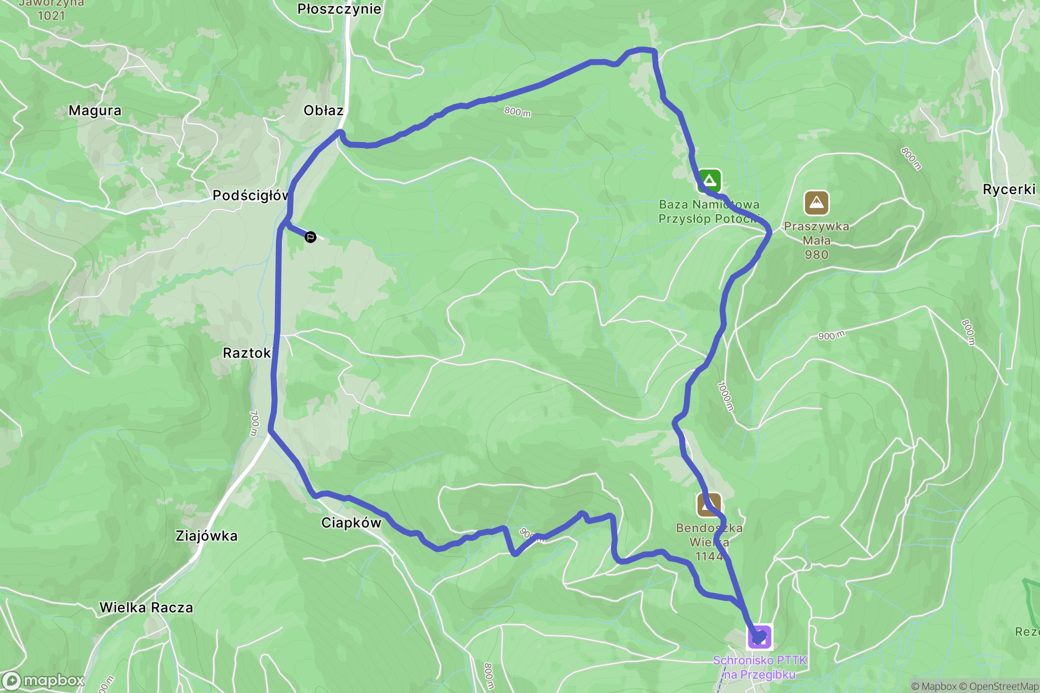Click the Baza Namiotowa Przysłop Potócki label
This screenshot has height=693, width=1040.
[x=709, y=211]
